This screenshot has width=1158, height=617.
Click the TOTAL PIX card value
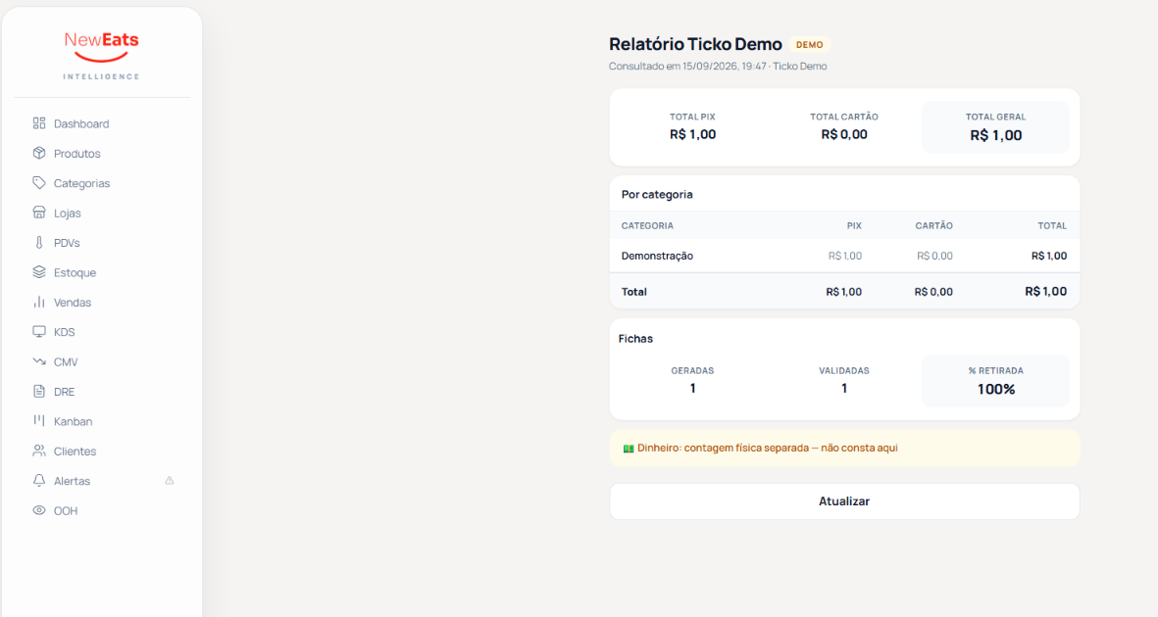(x=692, y=134)
